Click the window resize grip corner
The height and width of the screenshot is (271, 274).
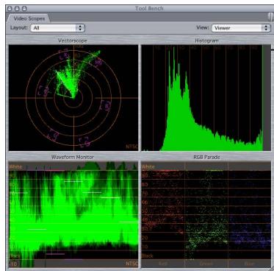pyautogui.click(x=272, y=269)
